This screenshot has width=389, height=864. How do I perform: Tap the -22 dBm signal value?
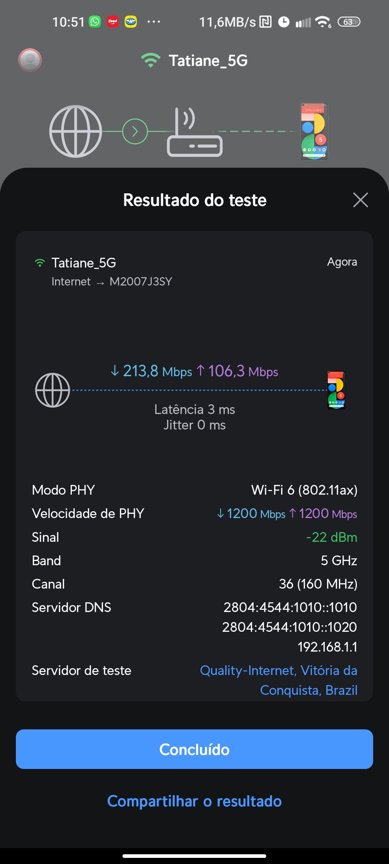coord(331,537)
